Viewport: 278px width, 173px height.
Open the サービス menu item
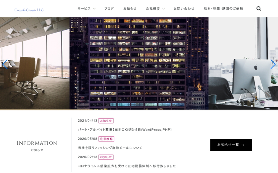[84, 8]
